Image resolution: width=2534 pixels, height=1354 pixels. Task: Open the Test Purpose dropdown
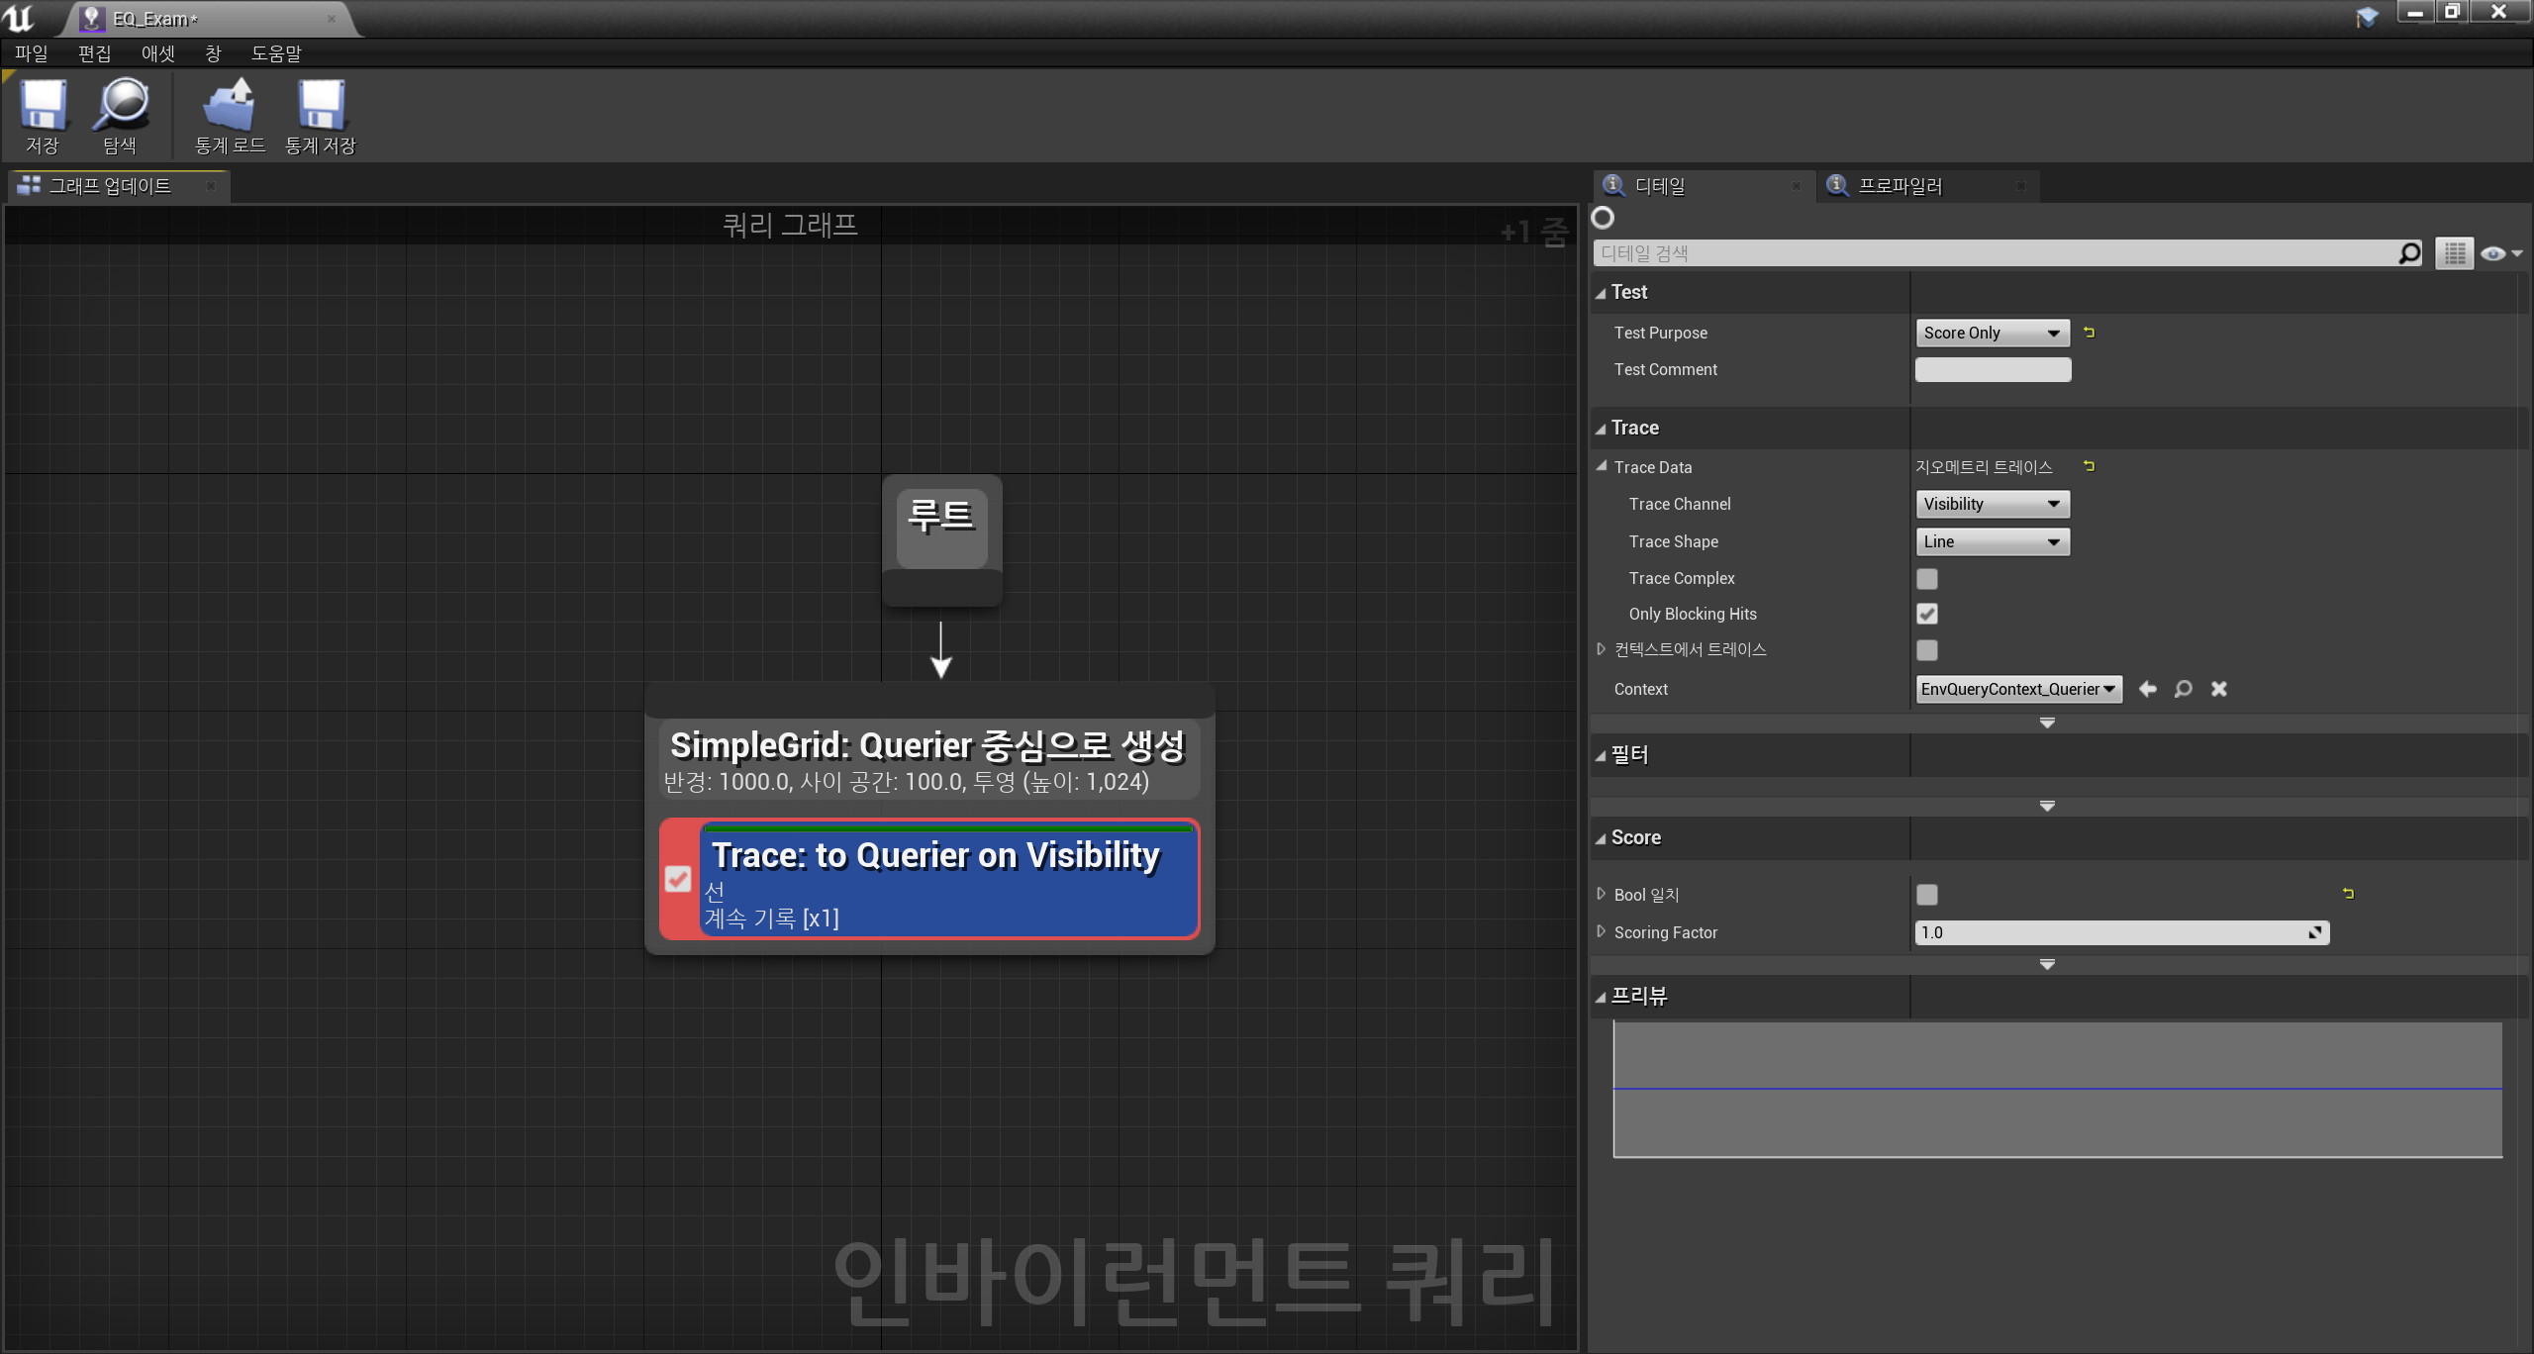tap(1992, 333)
